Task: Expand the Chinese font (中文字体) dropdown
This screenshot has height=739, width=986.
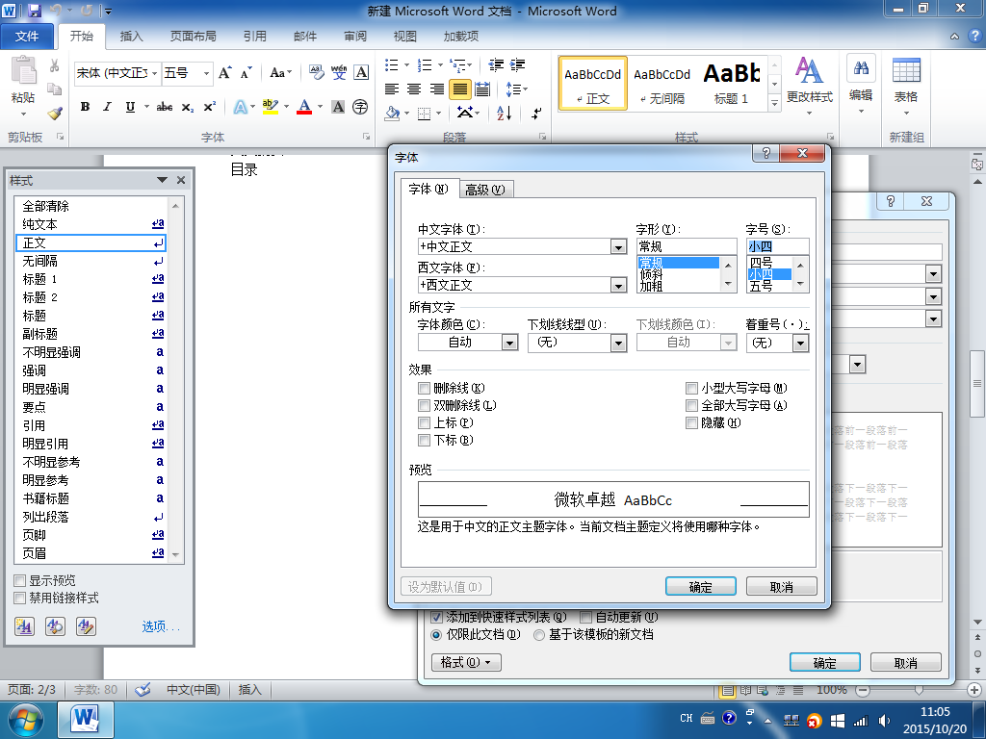Action: (619, 247)
